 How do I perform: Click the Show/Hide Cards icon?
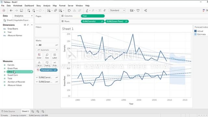pos(132,10)
